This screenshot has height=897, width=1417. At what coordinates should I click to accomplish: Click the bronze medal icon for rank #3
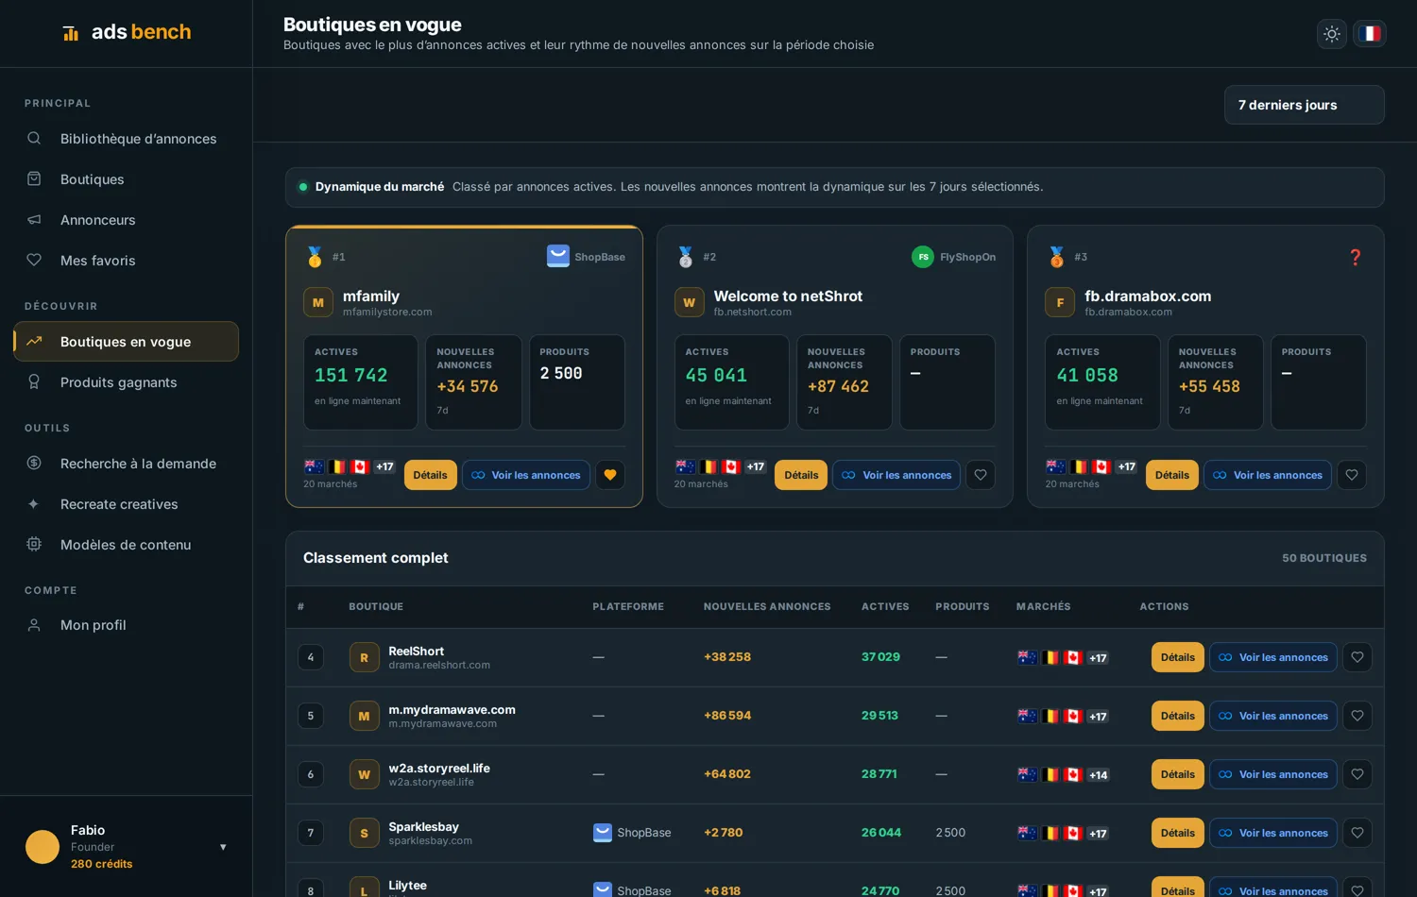point(1057,257)
